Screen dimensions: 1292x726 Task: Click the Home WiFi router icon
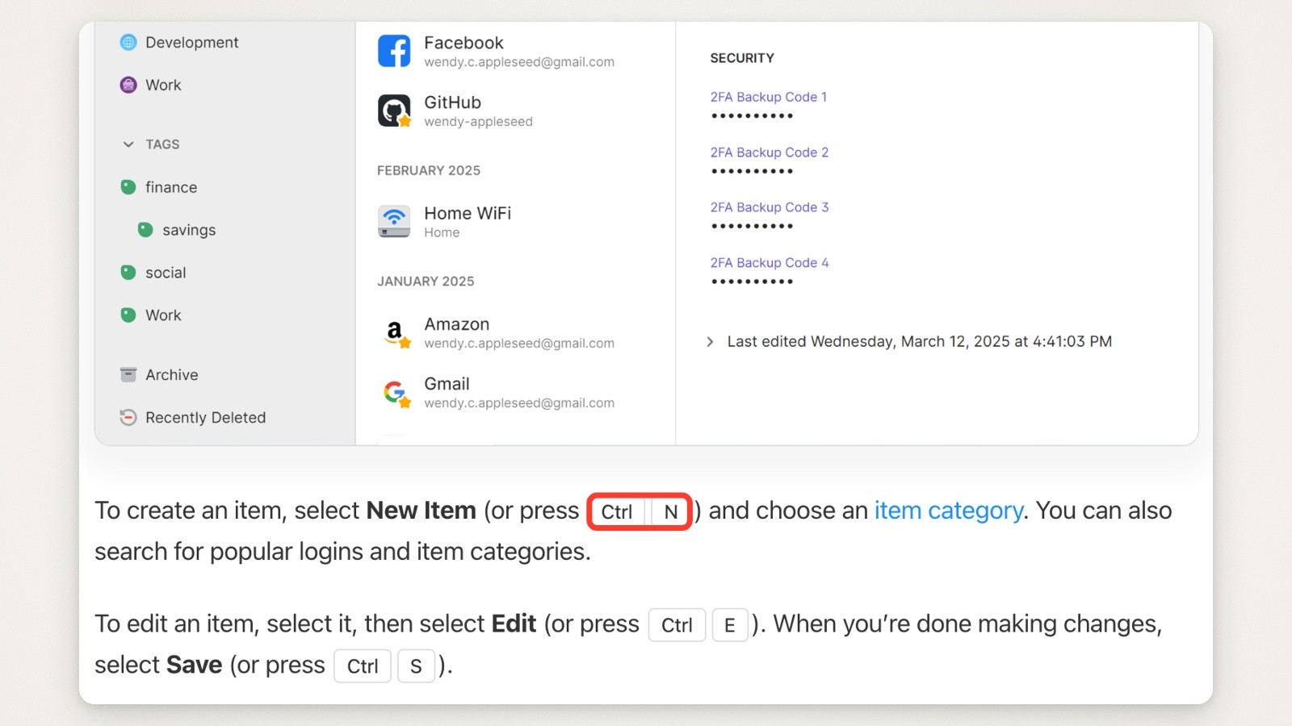point(394,222)
